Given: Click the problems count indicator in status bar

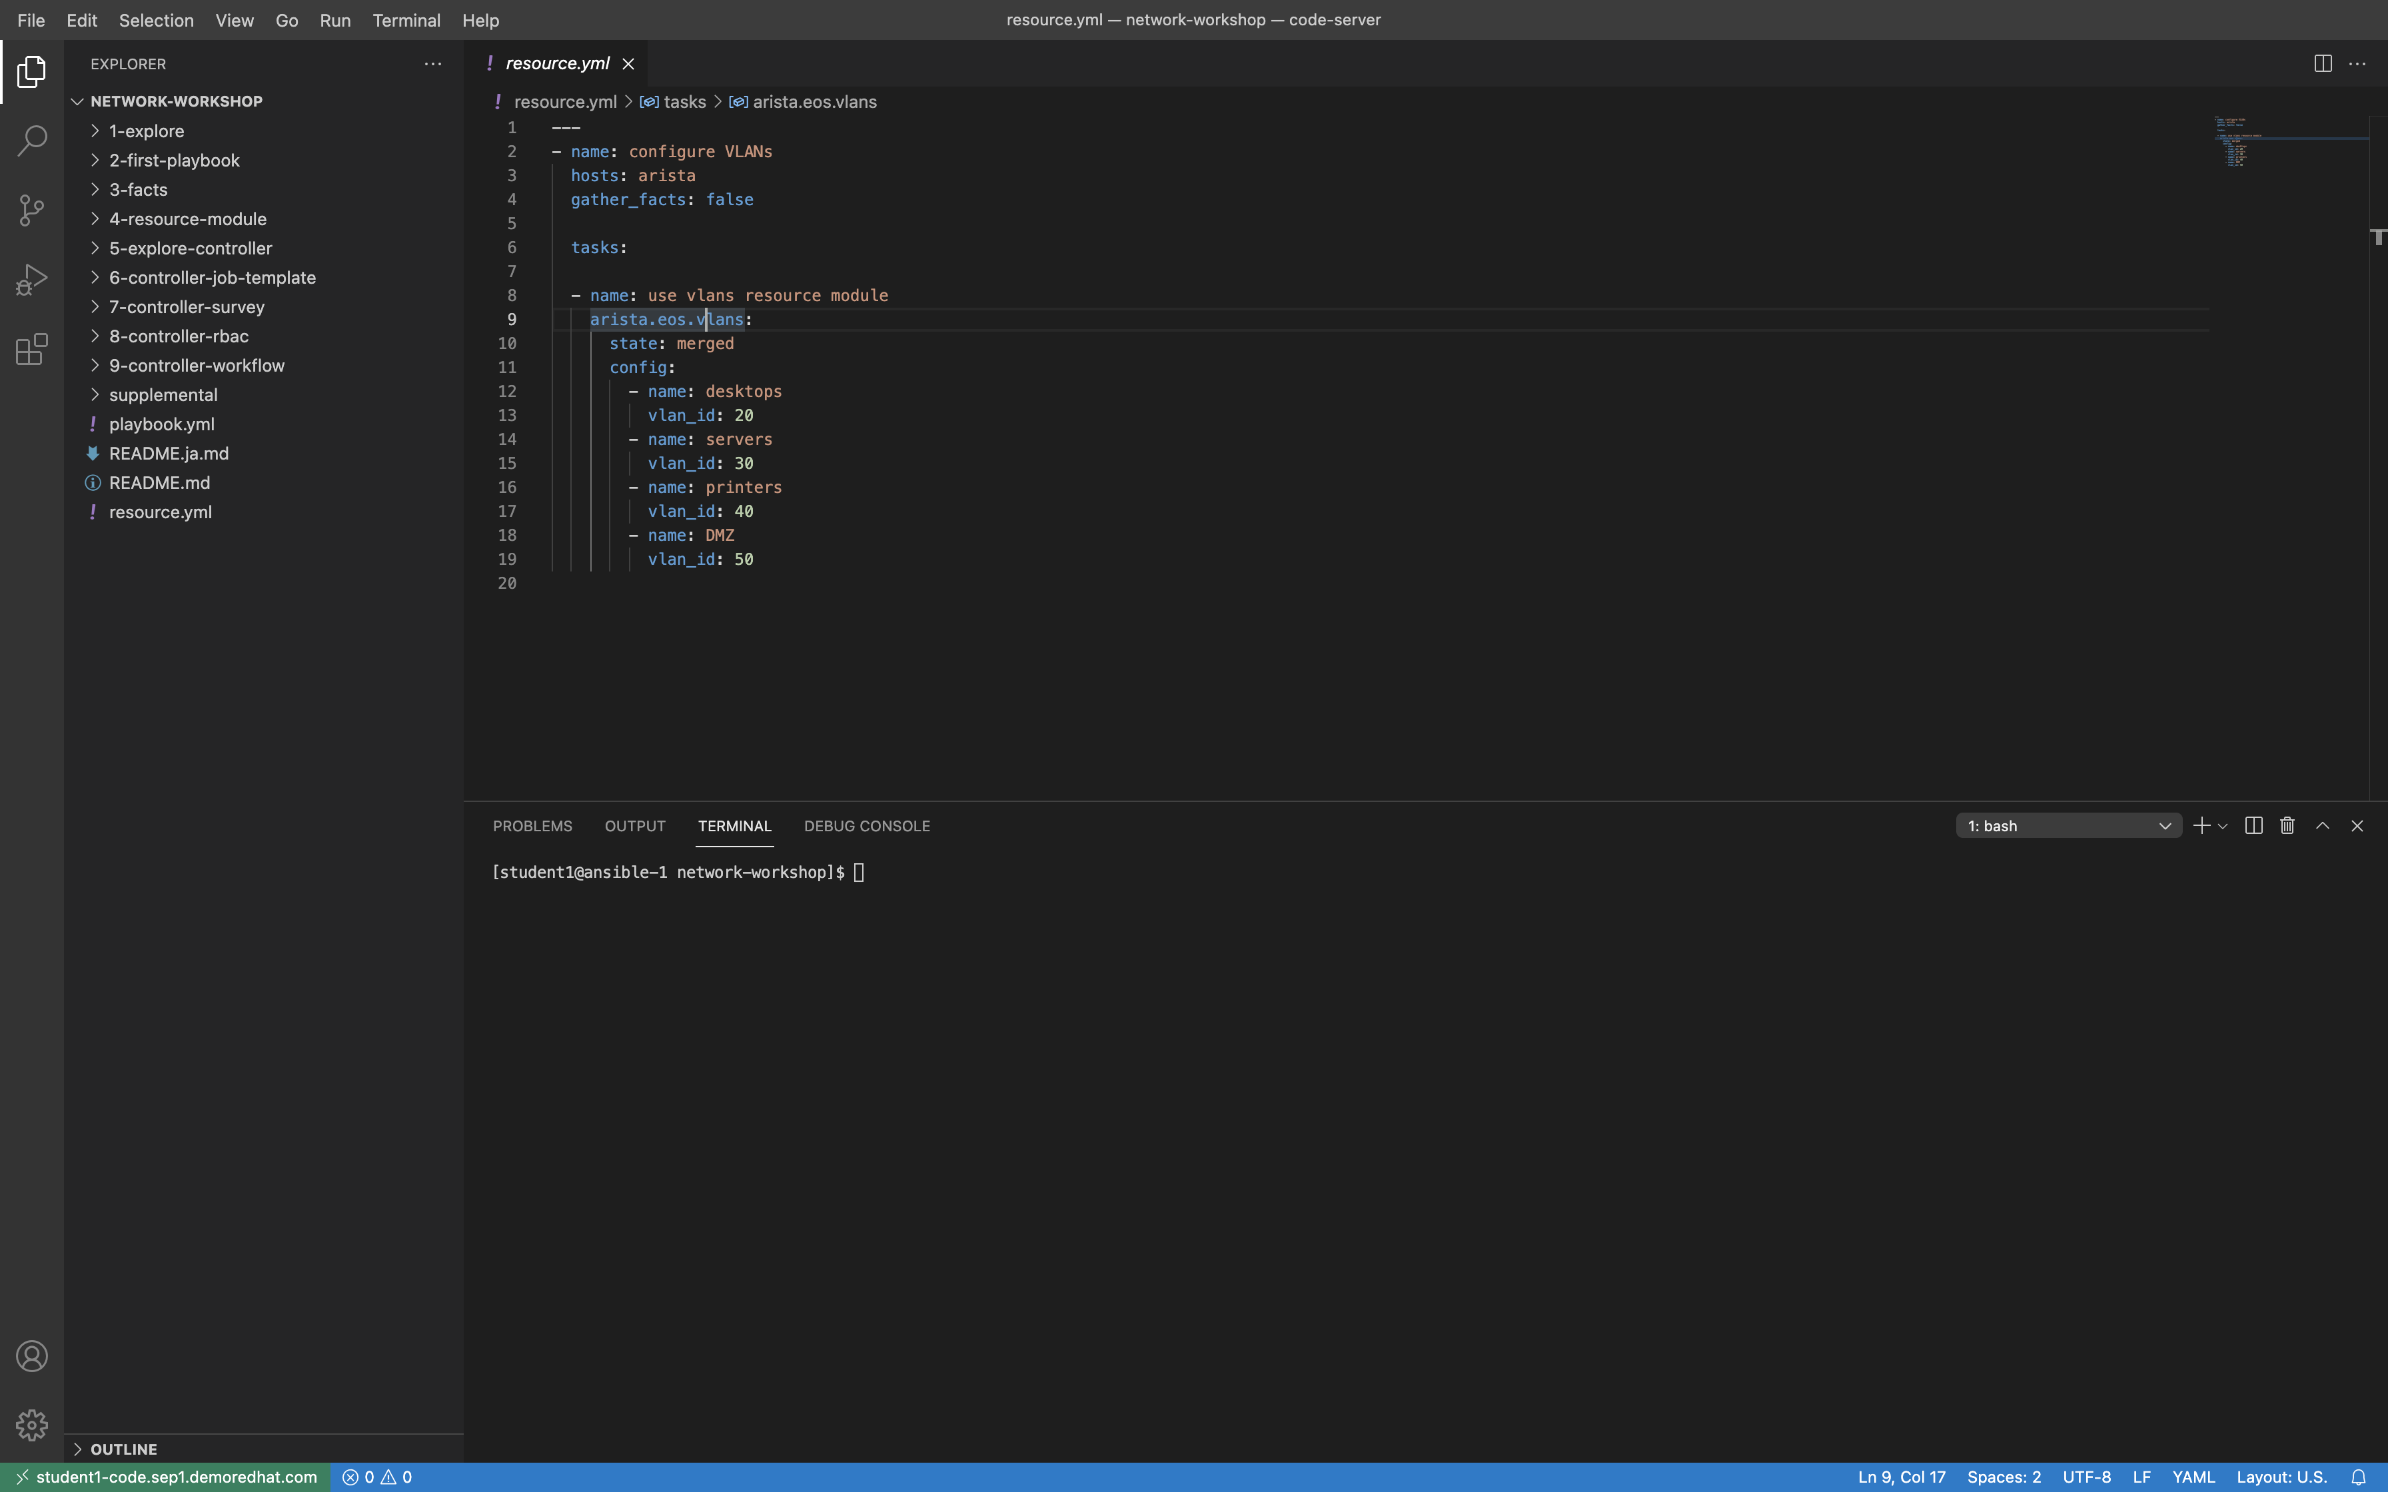Looking at the screenshot, I should point(374,1477).
